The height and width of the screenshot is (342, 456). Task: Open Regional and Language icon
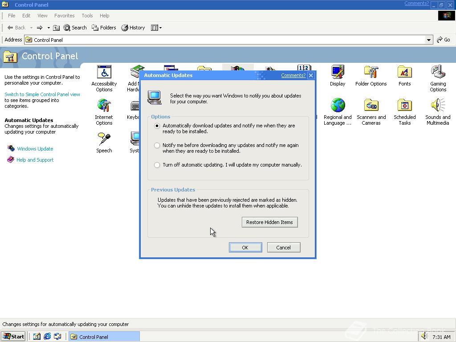338,112
